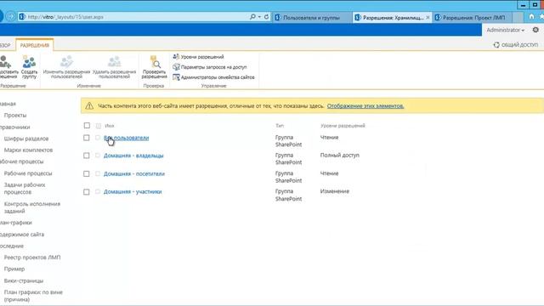Click the Изменение permission text
This screenshot has height=306, width=544.
[x=334, y=191]
